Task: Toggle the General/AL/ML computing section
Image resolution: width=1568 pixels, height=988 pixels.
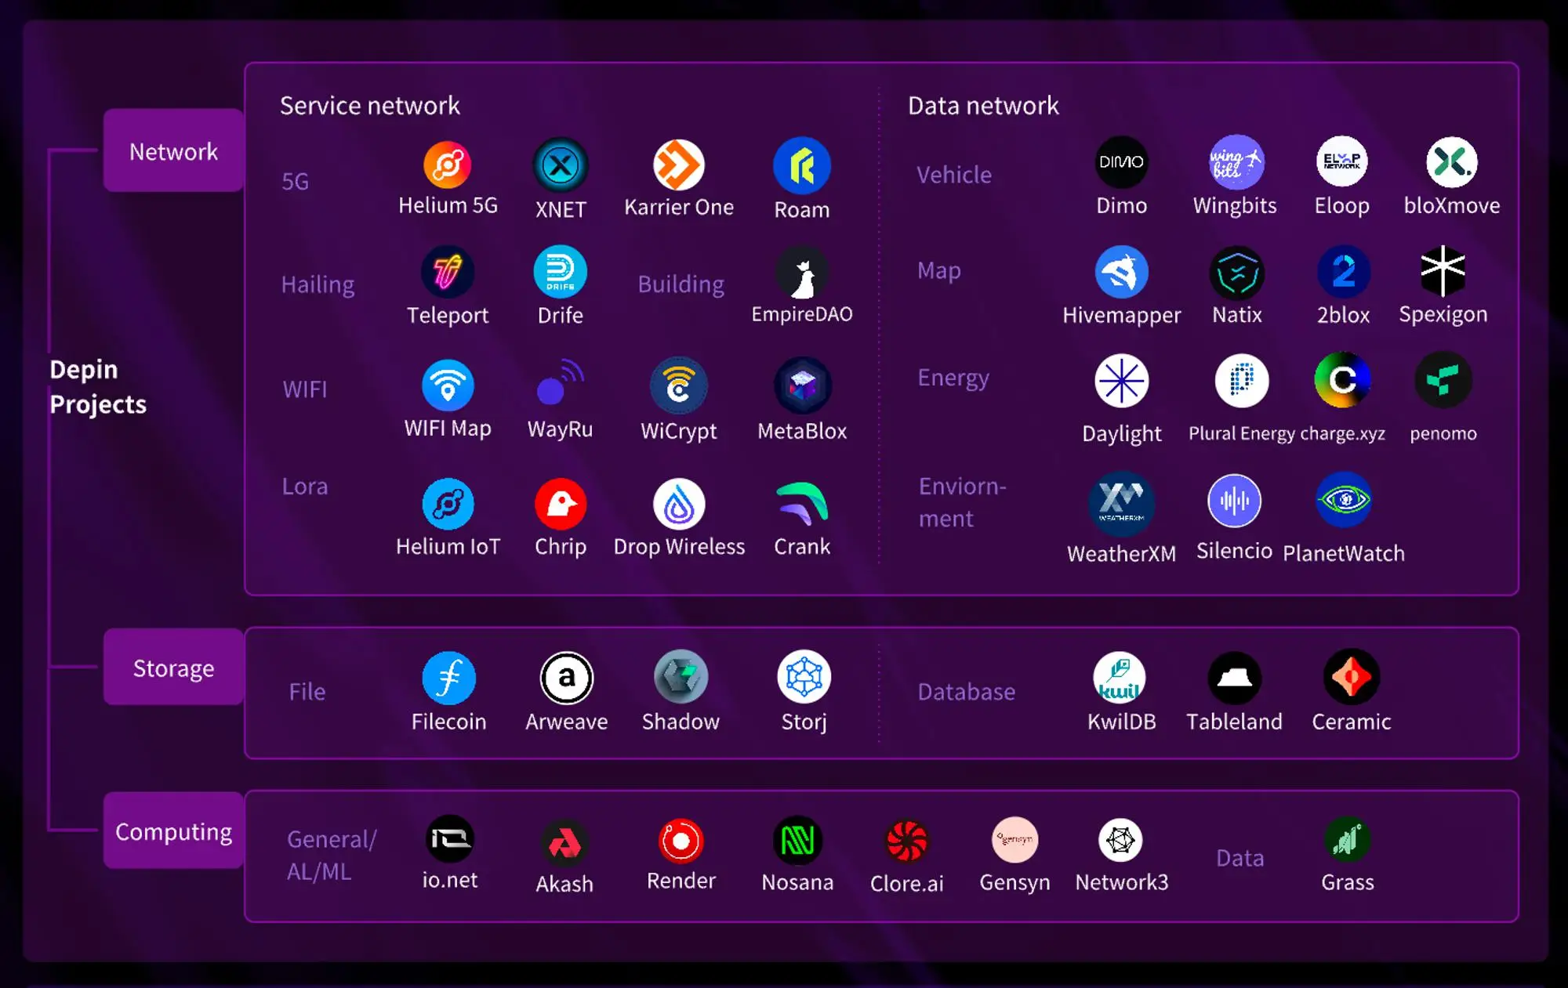Action: tap(330, 856)
